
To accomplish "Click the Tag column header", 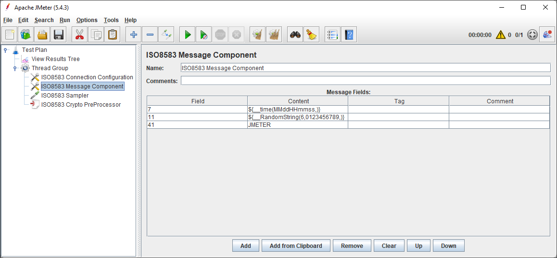I will click(399, 101).
